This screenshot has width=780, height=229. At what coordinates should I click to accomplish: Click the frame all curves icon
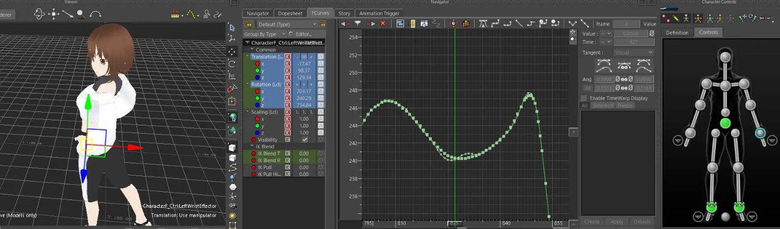click(x=400, y=23)
